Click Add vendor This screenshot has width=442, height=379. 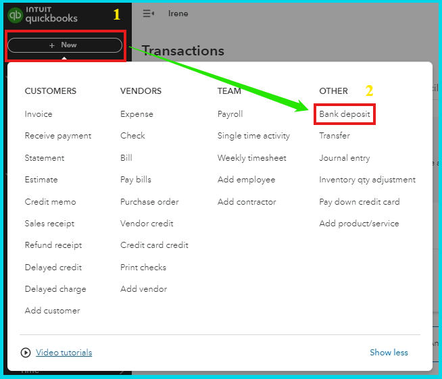pyautogui.click(x=143, y=289)
